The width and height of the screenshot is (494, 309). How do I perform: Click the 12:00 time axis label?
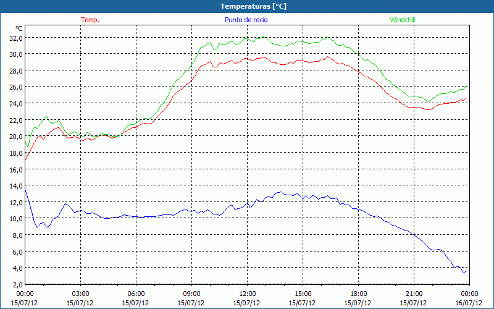pos(247,294)
